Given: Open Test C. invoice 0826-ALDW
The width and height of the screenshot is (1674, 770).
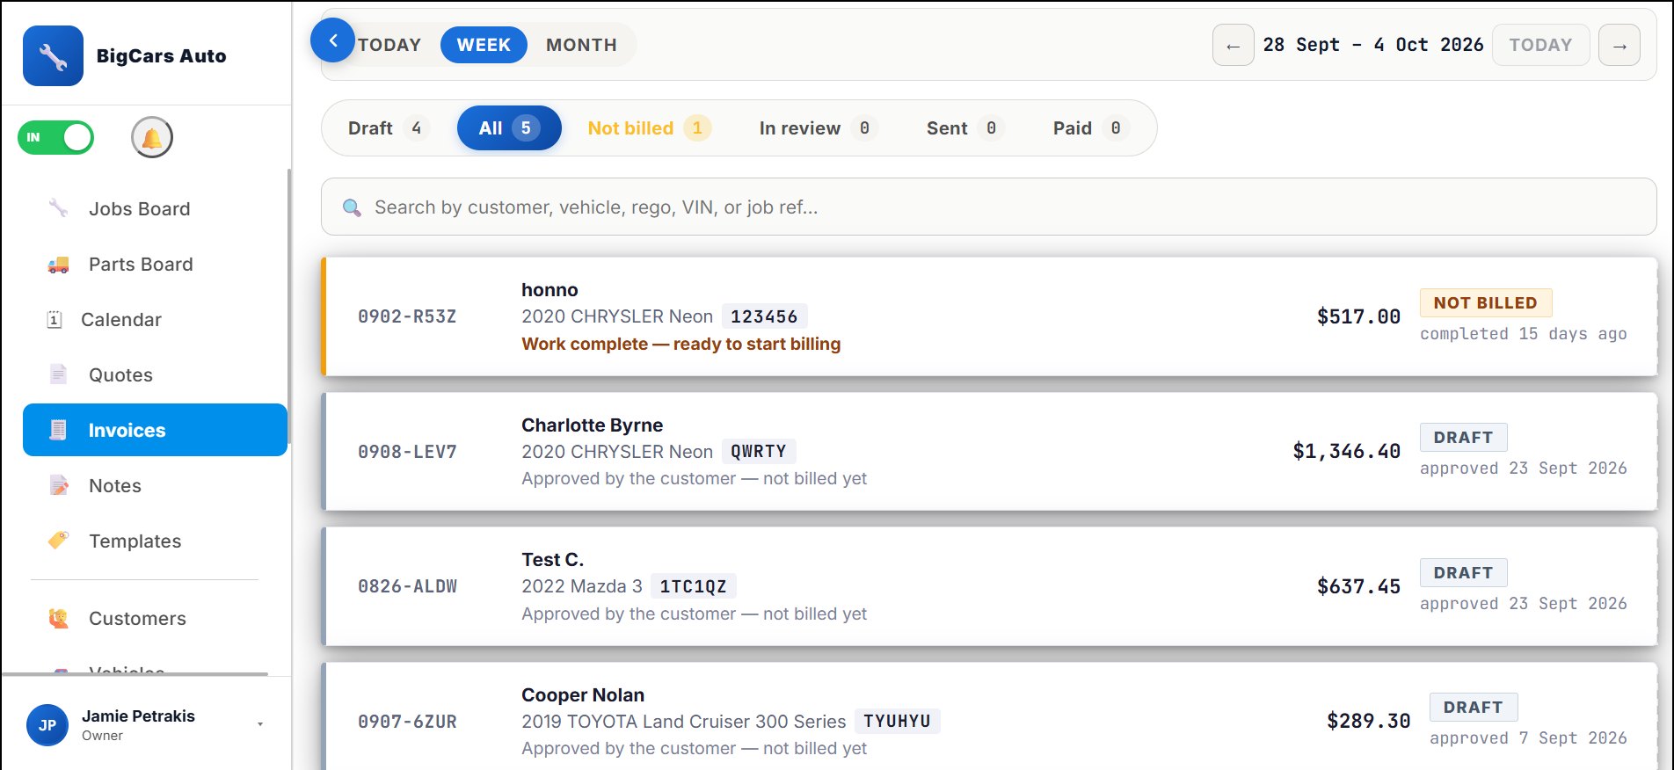Looking at the screenshot, I should click(989, 586).
